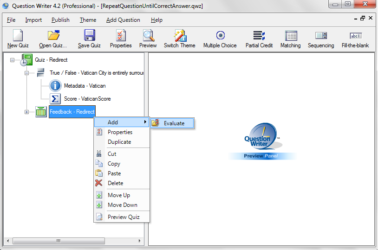Open the File menu
This screenshot has width=378, height=250.
(11, 20)
